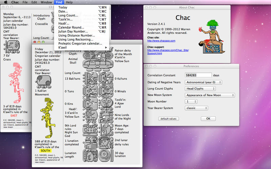Screen dimensions: 271x169
Task: Click the 0 Ka'tuns head glyph
Action: 106,78
